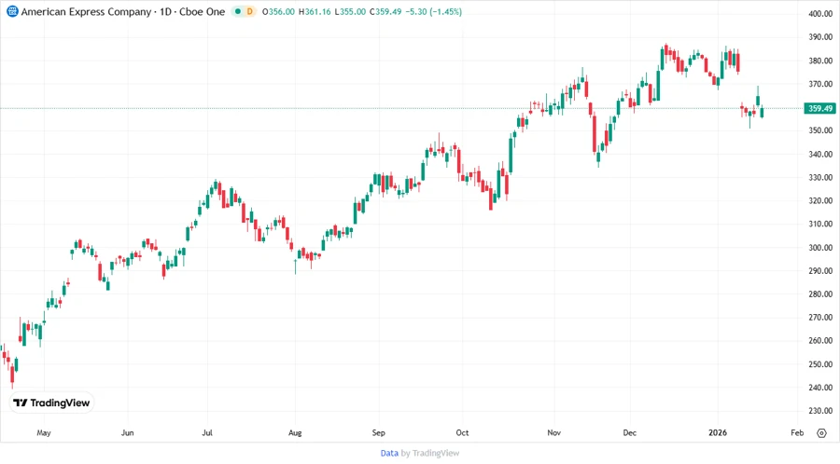Viewport: 840px width, 464px height.
Task: Click the 2026 date axis label
Action: click(718, 433)
